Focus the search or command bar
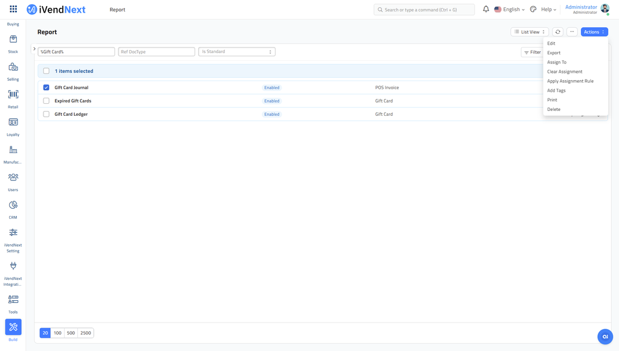Screen dimensions: 619x351 coord(424,10)
